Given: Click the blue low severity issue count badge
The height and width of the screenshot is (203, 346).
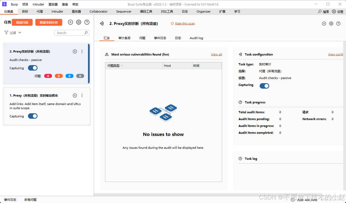Looking at the screenshot, I should (69, 76).
